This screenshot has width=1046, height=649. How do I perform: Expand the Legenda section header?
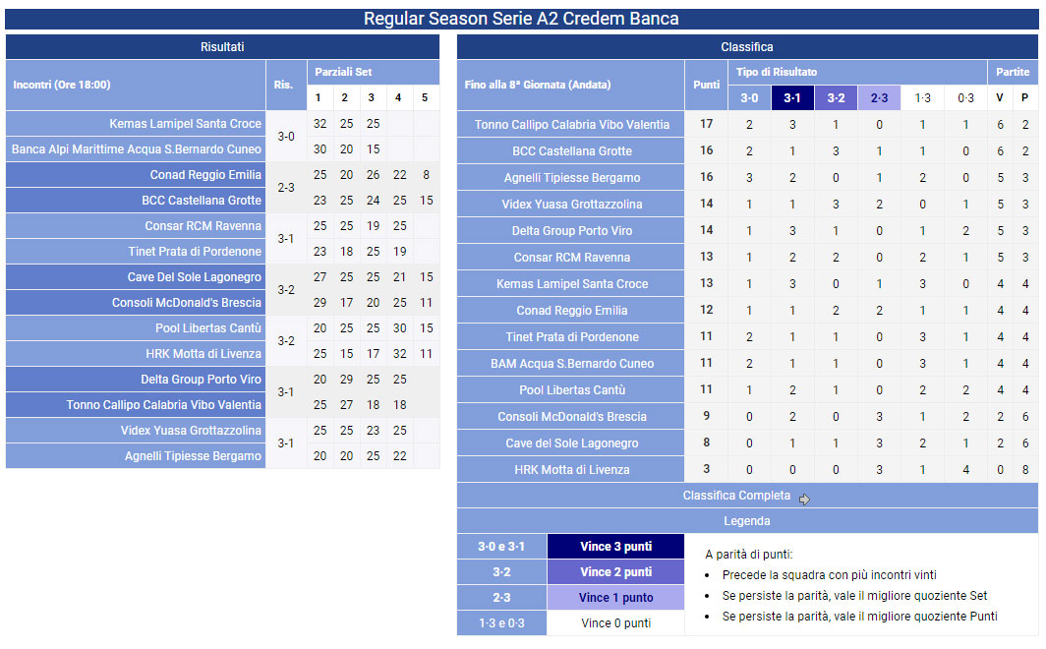click(747, 521)
